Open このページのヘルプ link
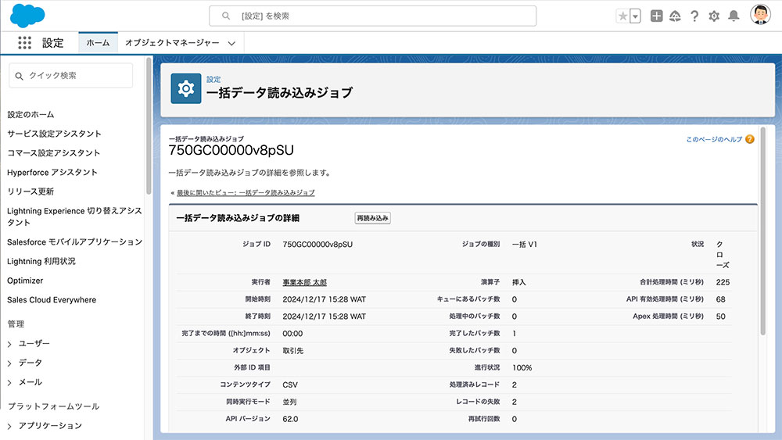This screenshot has height=440, width=782. click(714, 140)
